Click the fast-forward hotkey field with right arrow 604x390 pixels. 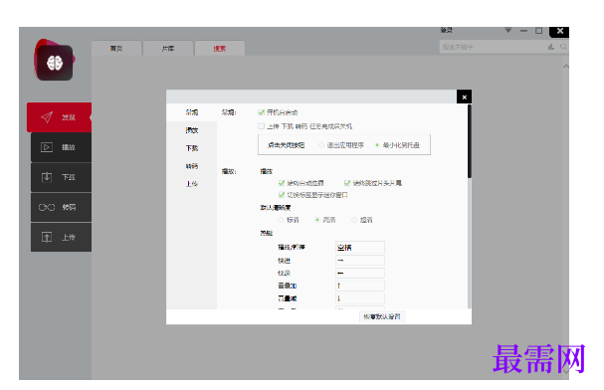click(360, 261)
